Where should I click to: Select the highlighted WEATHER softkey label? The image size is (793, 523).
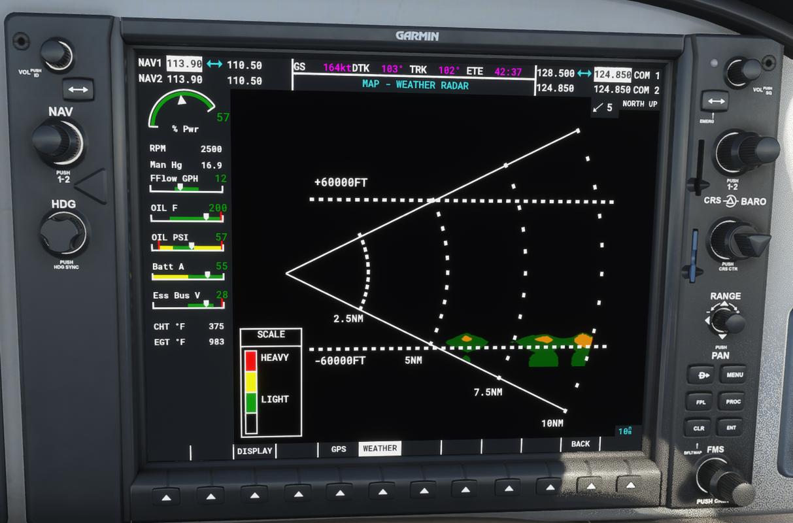380,448
